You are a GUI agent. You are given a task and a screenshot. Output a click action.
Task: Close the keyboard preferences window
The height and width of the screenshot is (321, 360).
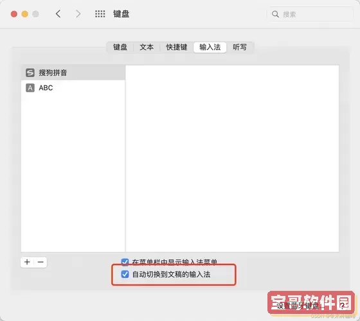[x=14, y=14]
